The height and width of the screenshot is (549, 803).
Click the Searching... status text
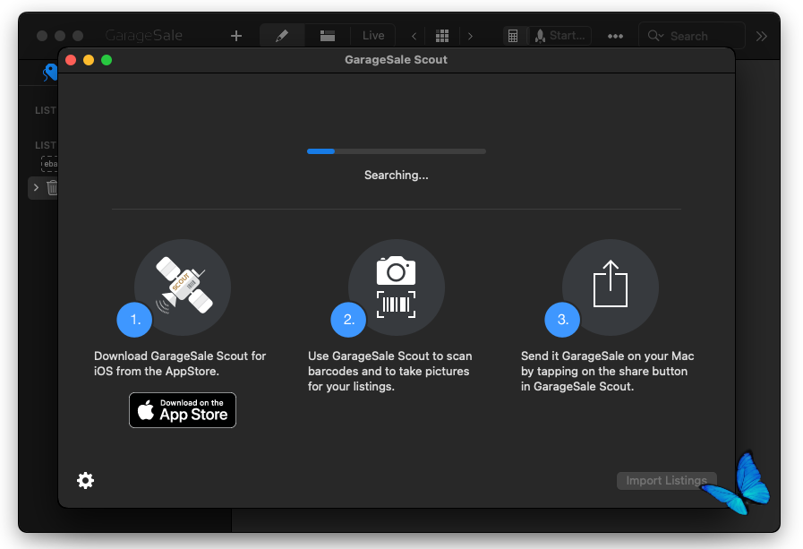[397, 176]
